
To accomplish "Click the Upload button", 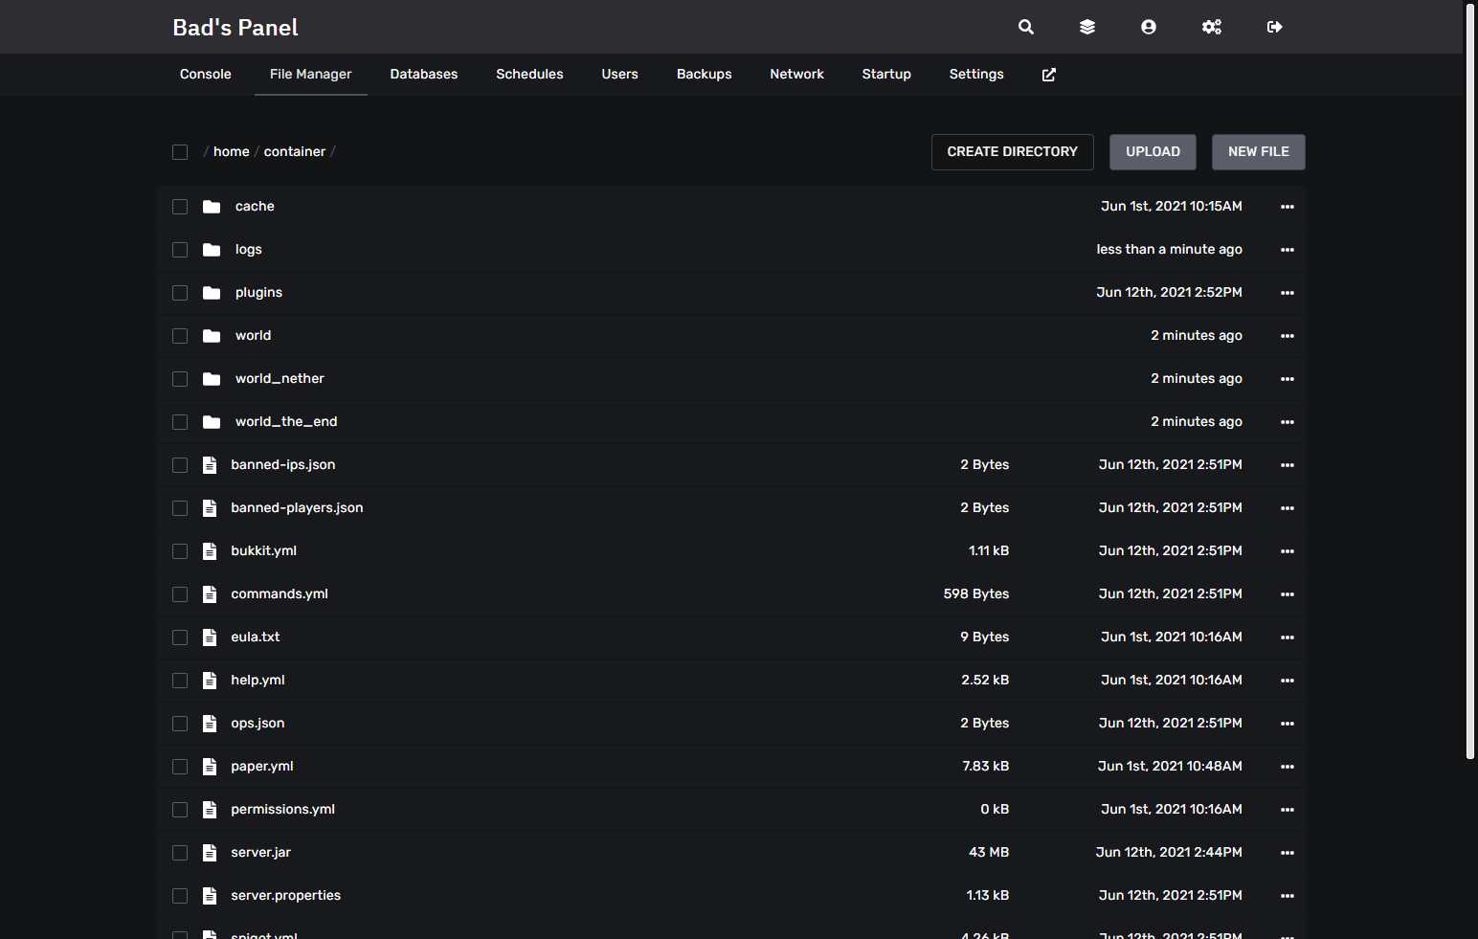I will point(1153,152).
